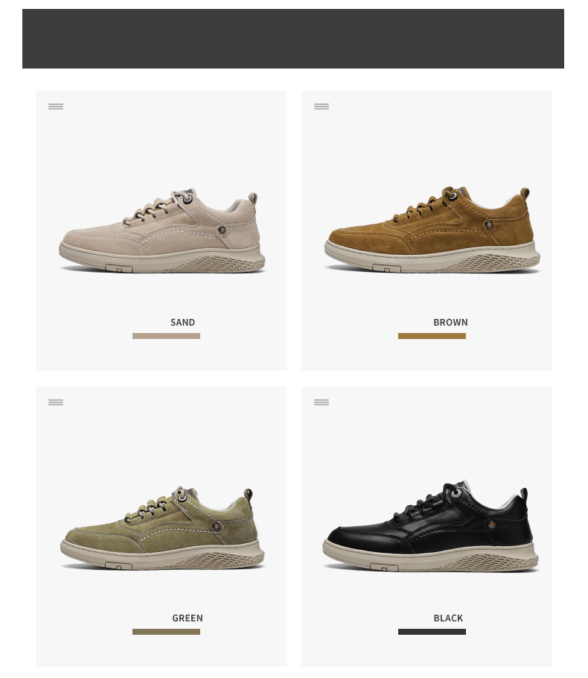This screenshot has width=588, height=678.
Task: Select the brown color swatch bar
Action: point(432,336)
